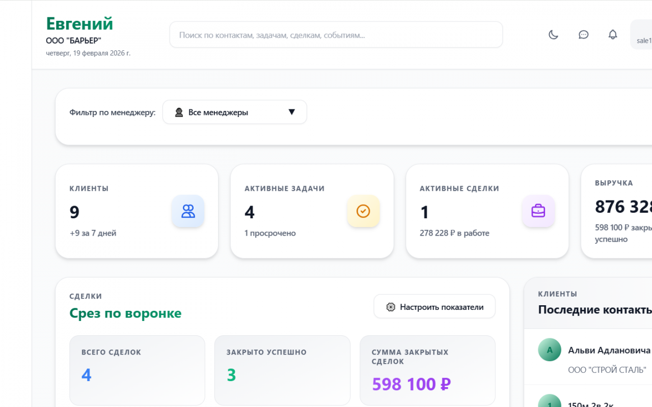This screenshot has height=407, width=652.
Task: Open messages via the chat bubble icon
Action: coord(584,35)
